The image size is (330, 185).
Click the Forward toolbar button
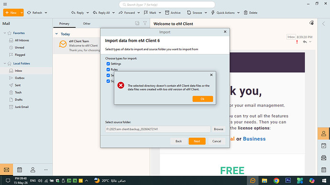click(x=127, y=12)
